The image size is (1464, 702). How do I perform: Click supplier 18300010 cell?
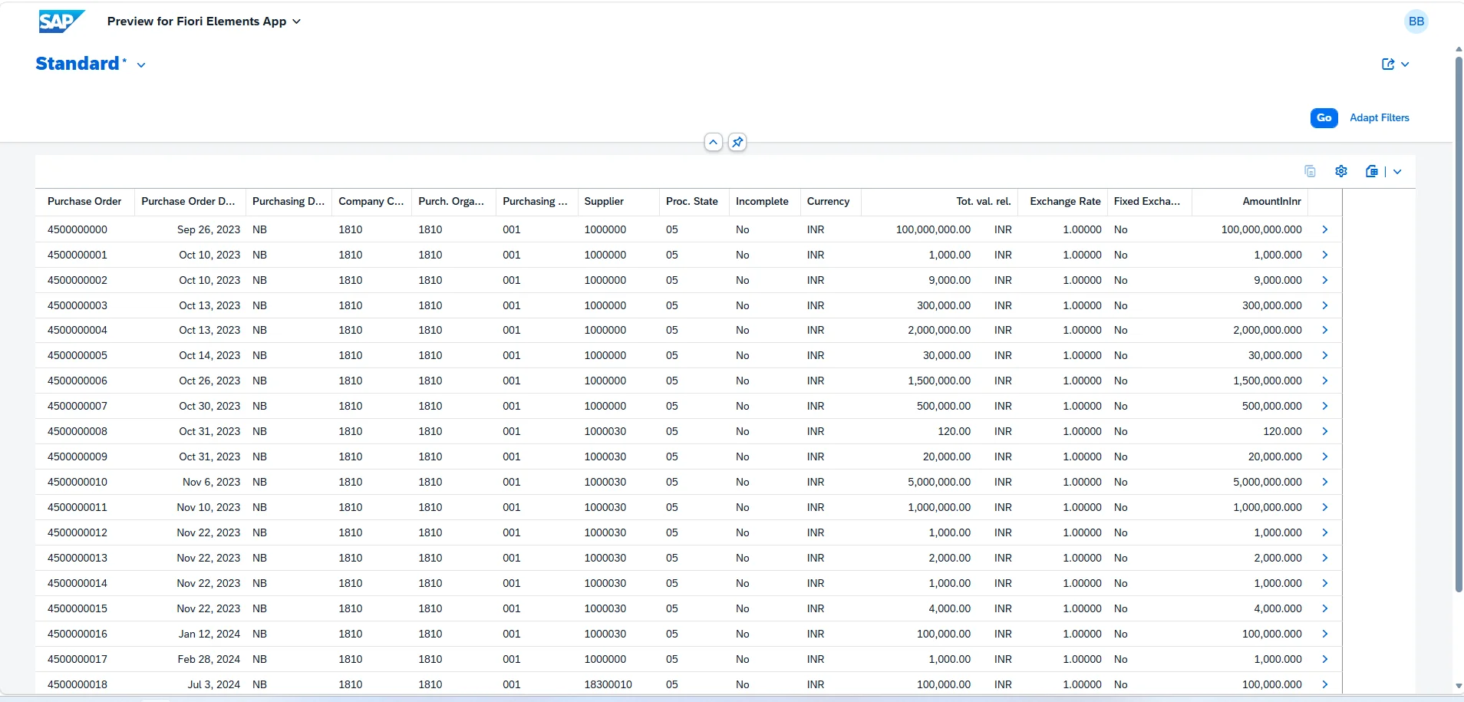point(608,684)
